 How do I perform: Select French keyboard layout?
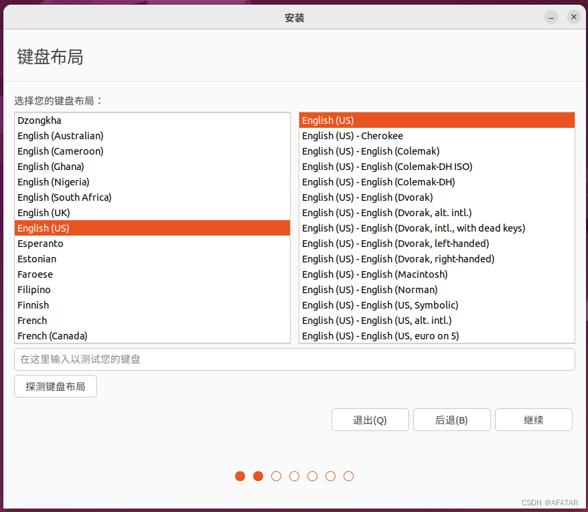(x=152, y=321)
